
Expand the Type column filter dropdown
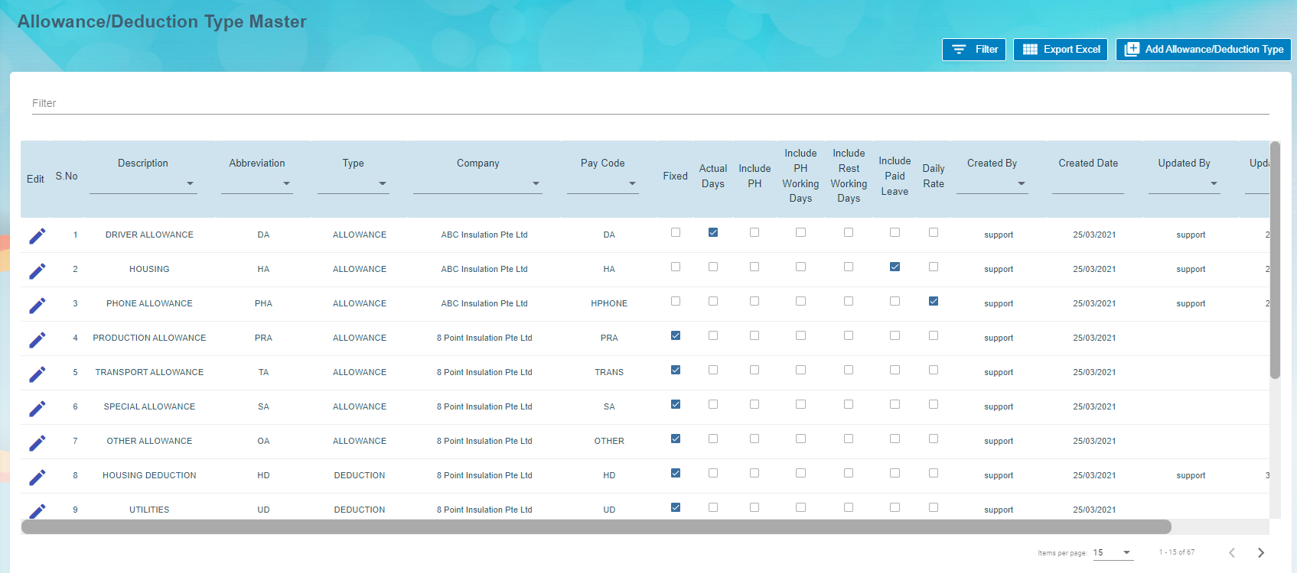(353, 183)
